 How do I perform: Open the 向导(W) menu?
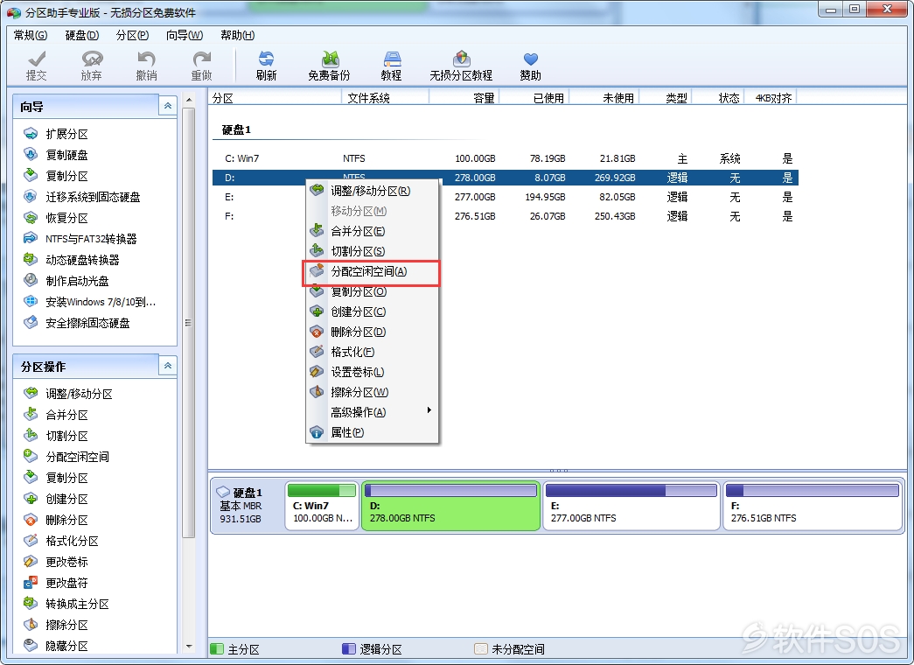tap(185, 36)
